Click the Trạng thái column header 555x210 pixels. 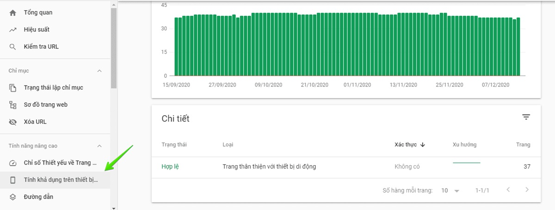click(x=174, y=145)
